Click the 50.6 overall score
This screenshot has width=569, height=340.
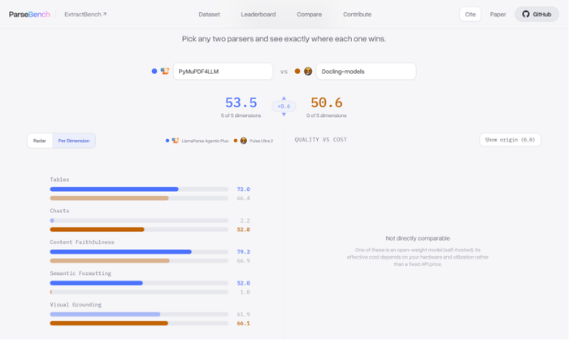pos(326,102)
